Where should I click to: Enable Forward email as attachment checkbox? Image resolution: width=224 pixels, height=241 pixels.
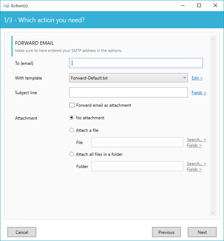click(72, 105)
